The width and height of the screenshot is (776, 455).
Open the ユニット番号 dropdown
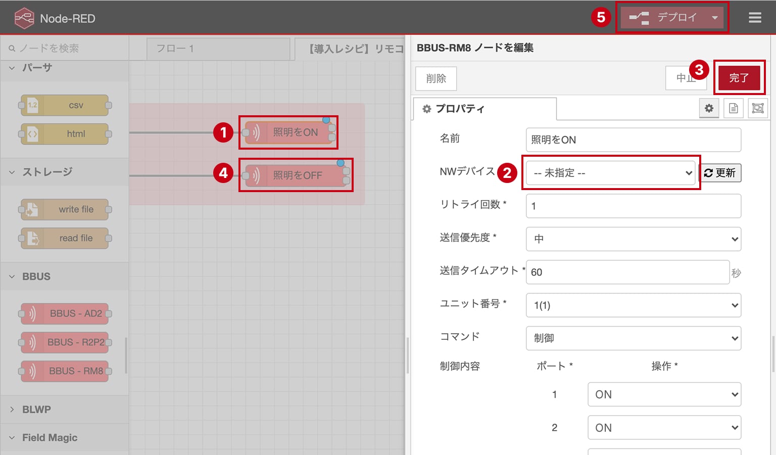pos(634,305)
